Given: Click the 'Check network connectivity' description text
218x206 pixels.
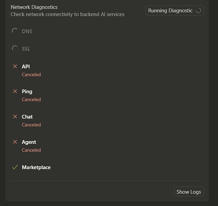Looking at the screenshot, I should pos(68,14).
